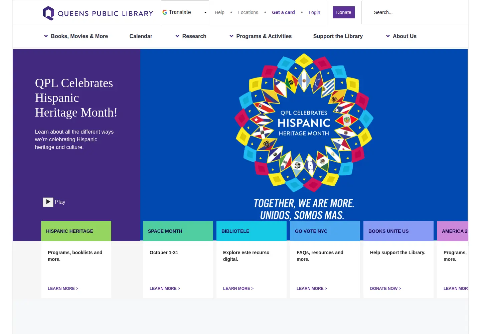Open the Hispanic Heritage green card header
This screenshot has width=481, height=334.
point(76,231)
